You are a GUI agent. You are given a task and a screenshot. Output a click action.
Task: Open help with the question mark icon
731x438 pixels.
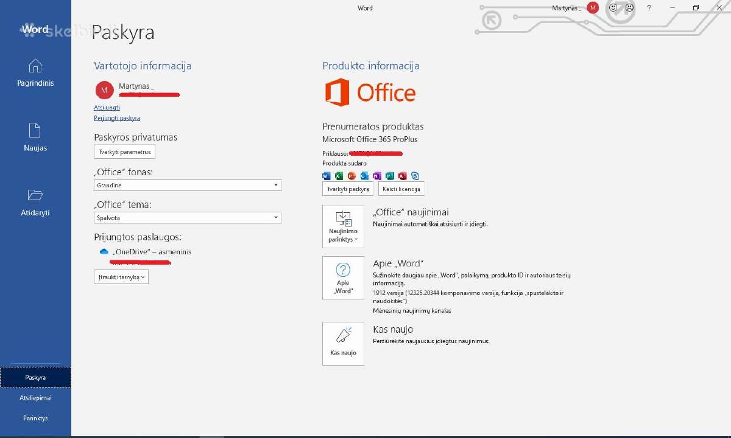tap(649, 8)
